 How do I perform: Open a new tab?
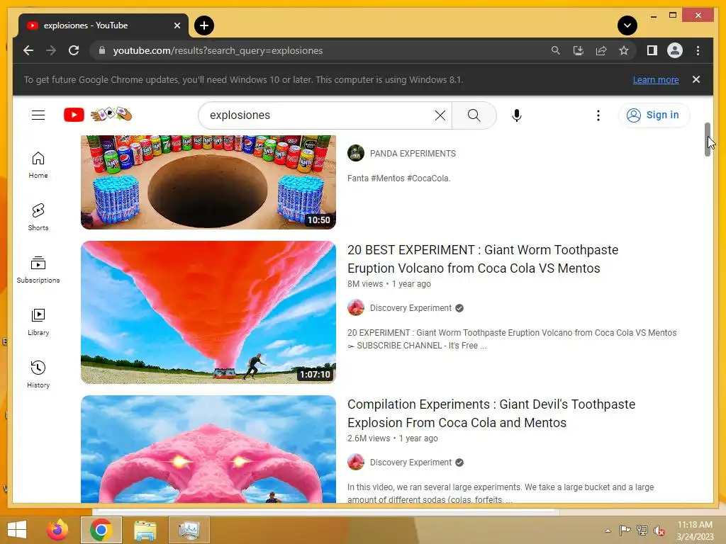tap(204, 25)
